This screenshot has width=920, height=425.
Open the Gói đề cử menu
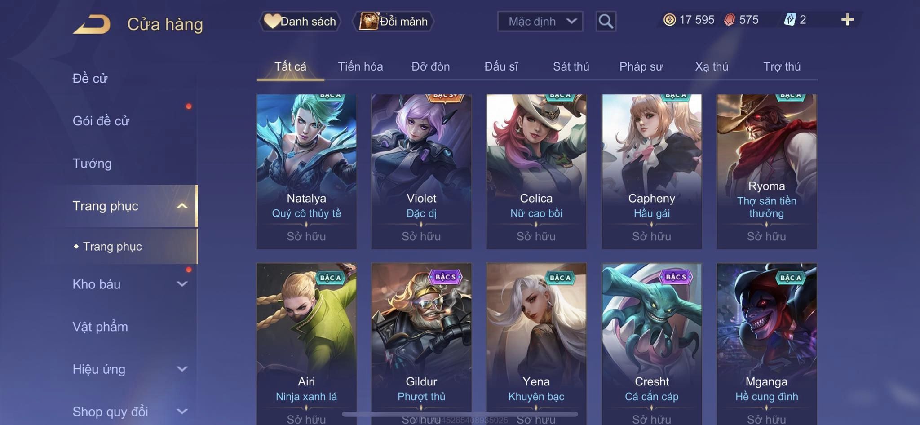coord(101,120)
